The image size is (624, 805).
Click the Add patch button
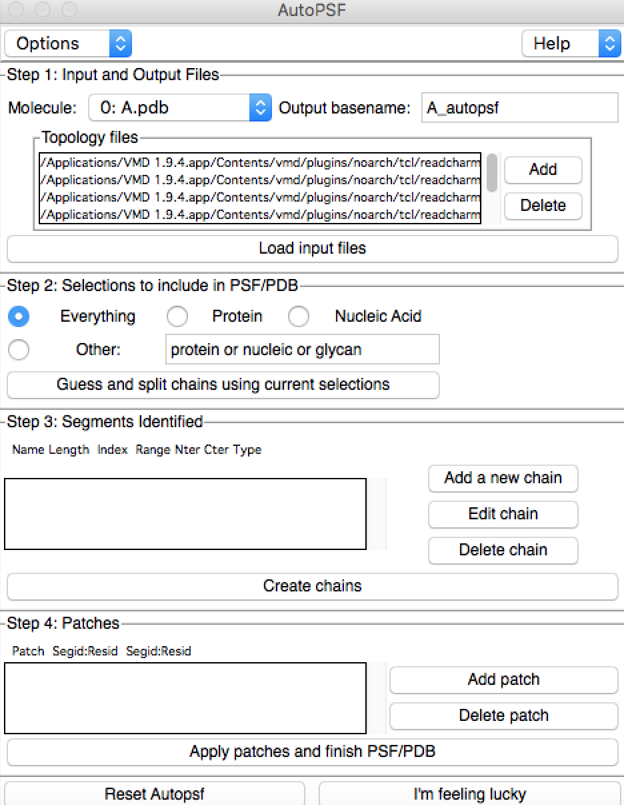(x=503, y=680)
